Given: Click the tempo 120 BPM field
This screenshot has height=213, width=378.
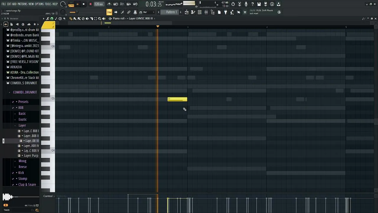Looking at the screenshot, I should (x=99, y=4).
